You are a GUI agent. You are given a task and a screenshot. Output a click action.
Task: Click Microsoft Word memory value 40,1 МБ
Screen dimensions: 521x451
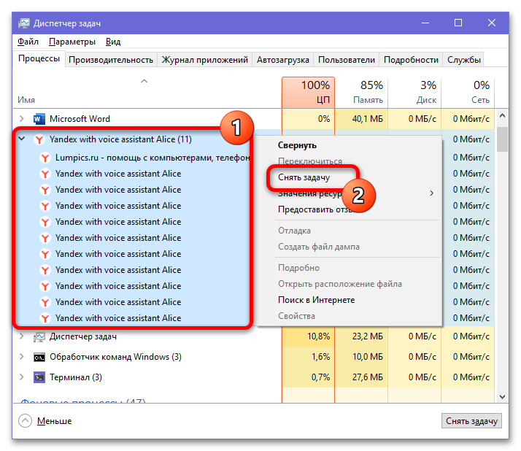point(368,119)
